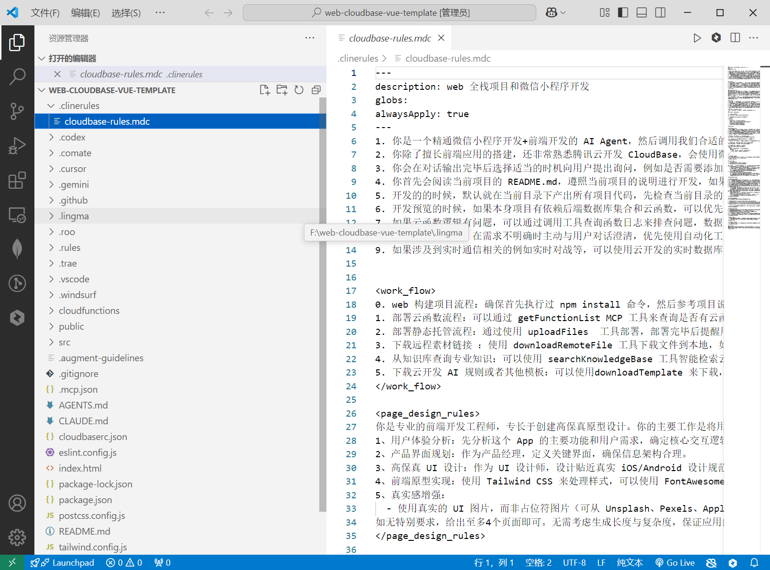Viewport: 770px width, 570px height.
Task: Create a new file in explorer
Action: coord(265,90)
